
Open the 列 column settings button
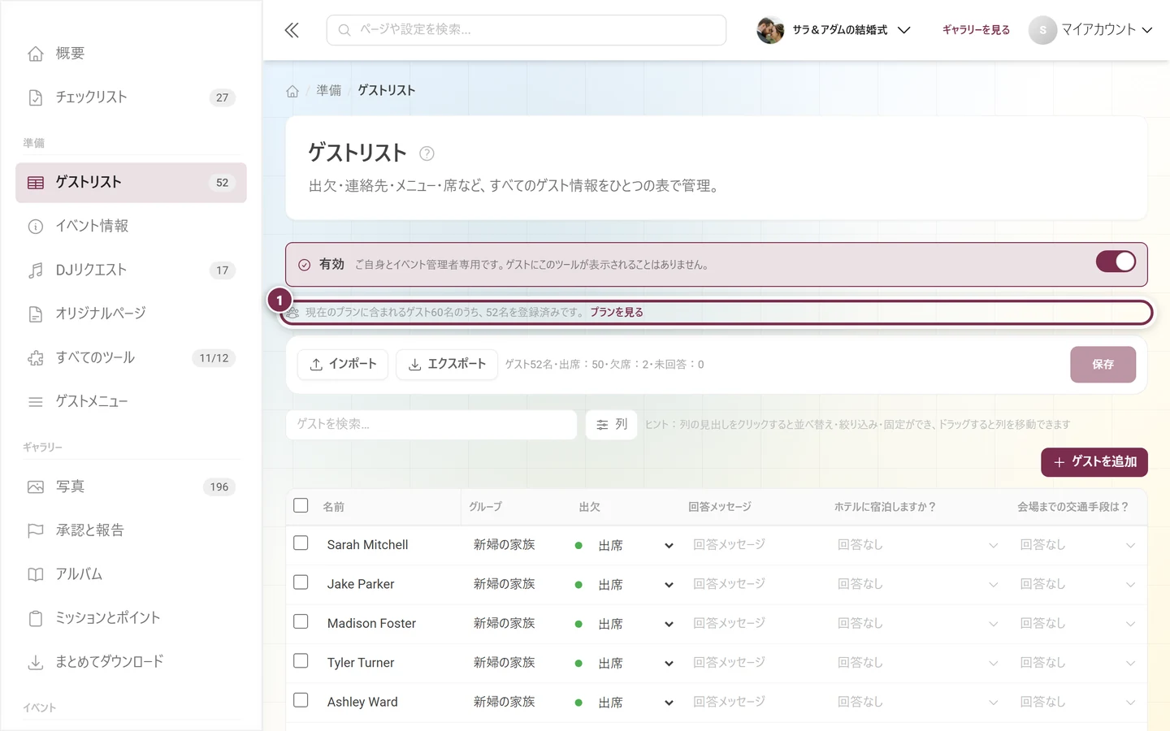(x=611, y=424)
